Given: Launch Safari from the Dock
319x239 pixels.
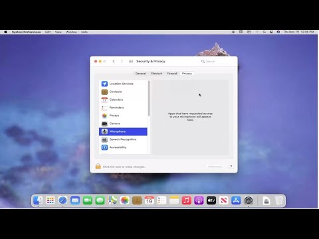Looking at the screenshot, I should pyautogui.click(x=62, y=200).
